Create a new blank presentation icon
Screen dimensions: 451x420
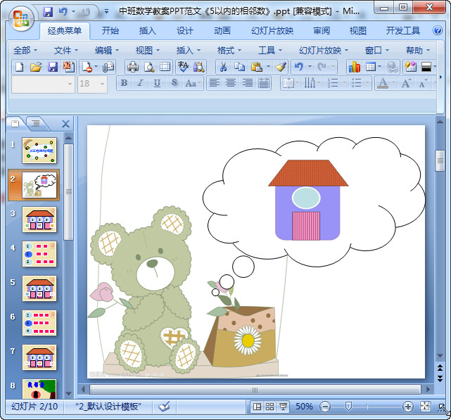point(19,67)
